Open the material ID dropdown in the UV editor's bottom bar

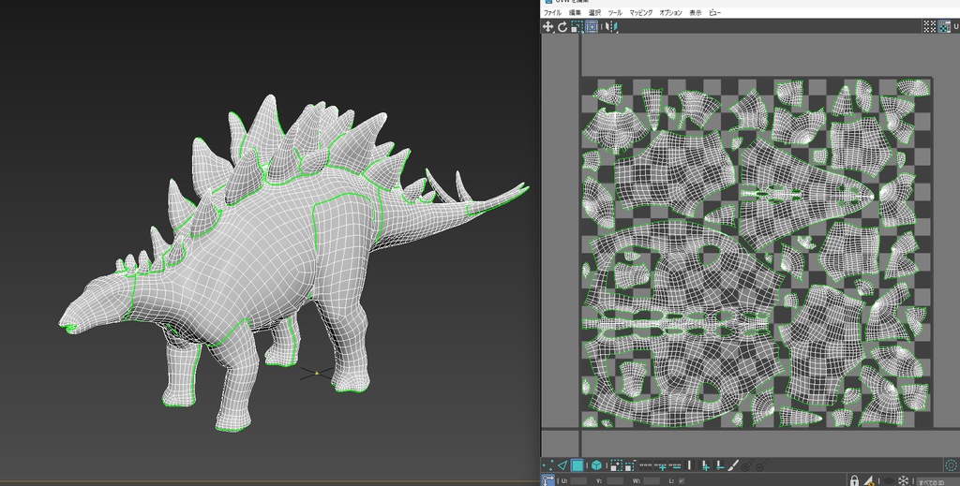coord(937,481)
